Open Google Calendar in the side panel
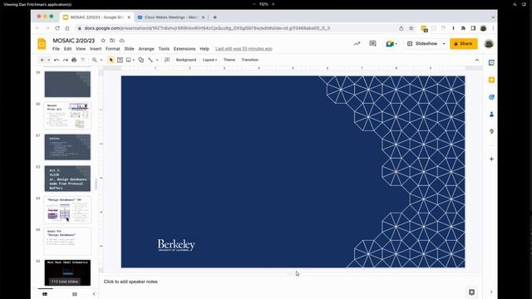This screenshot has height=299, width=532. pyautogui.click(x=491, y=63)
